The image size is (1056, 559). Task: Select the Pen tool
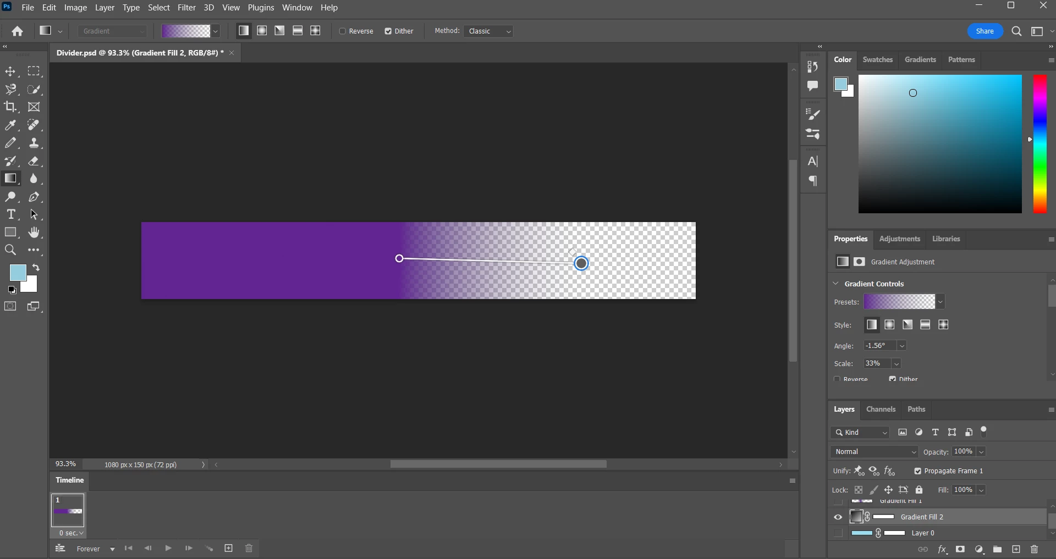[34, 197]
